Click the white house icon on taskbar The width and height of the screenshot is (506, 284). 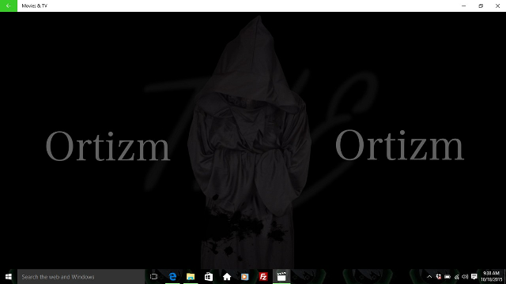point(227,277)
